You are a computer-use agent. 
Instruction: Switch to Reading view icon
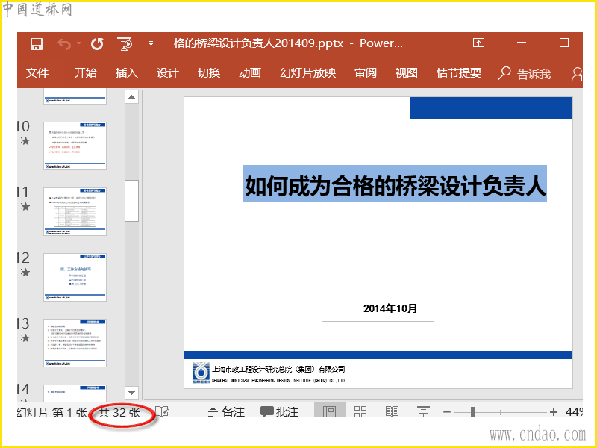point(392,411)
